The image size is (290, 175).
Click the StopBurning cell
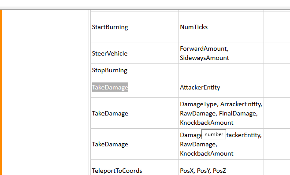point(134,70)
